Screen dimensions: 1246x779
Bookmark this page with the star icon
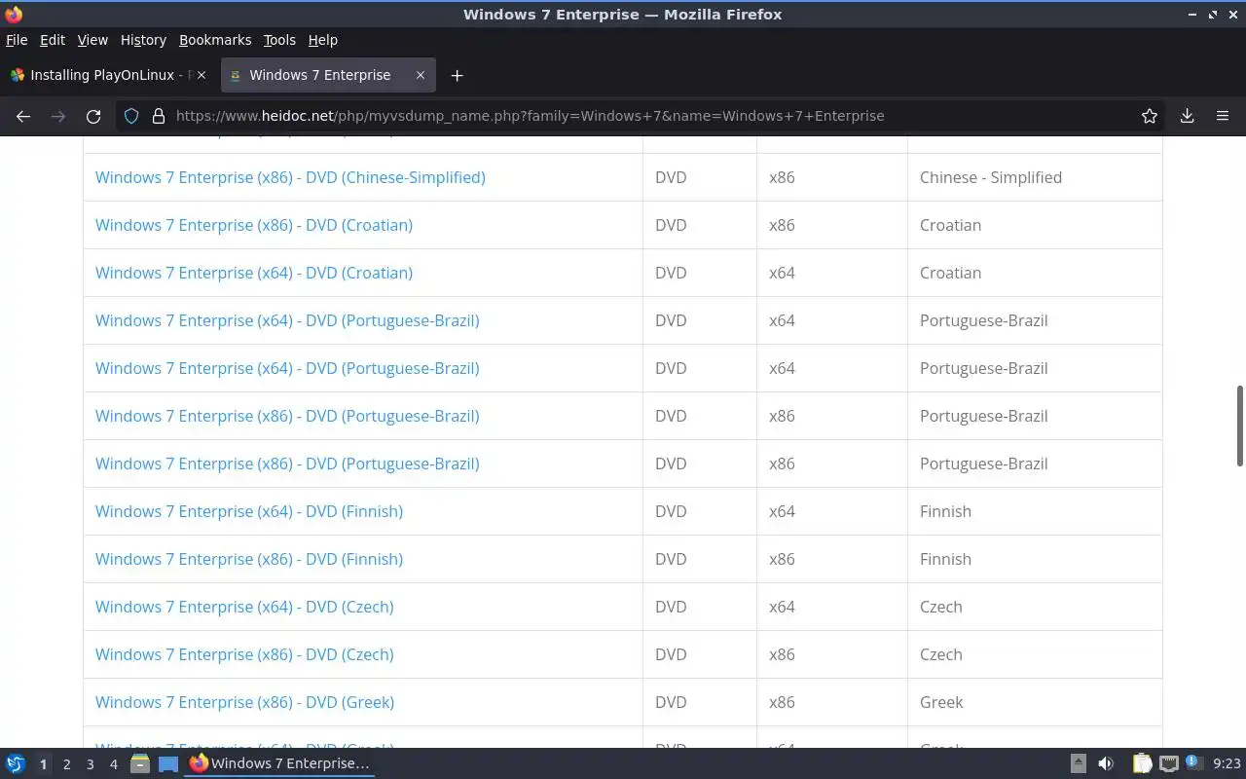click(1150, 116)
